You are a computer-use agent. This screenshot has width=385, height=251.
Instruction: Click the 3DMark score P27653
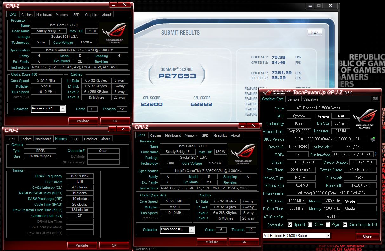[177, 76]
